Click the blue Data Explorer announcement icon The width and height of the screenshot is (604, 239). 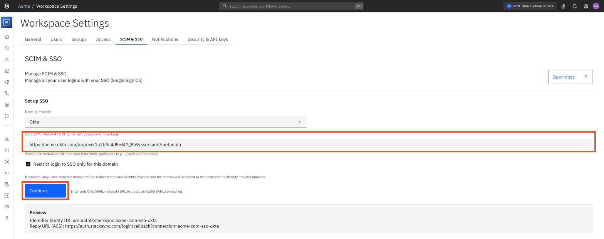(509, 6)
